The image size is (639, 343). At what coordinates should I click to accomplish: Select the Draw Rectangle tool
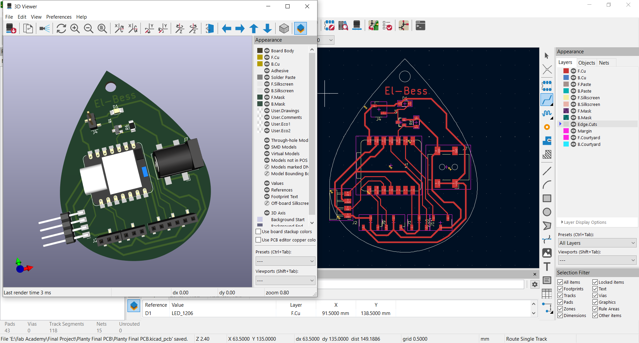tap(547, 198)
